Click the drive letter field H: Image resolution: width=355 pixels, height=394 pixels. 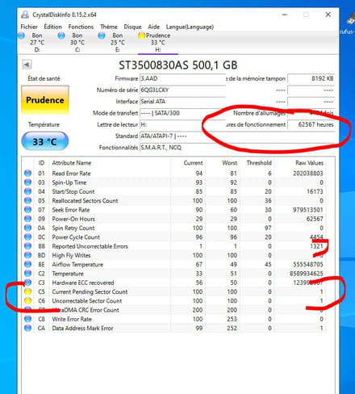[x=182, y=124]
